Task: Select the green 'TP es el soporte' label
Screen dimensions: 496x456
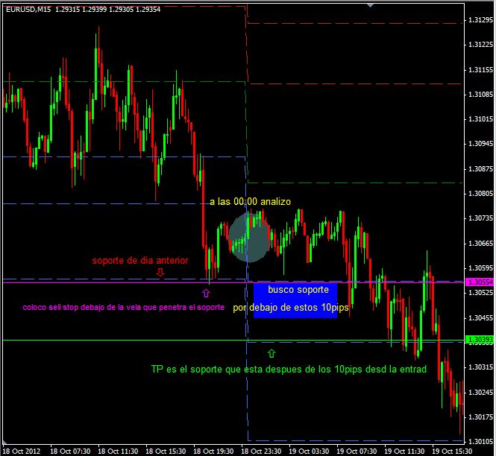Action: tap(289, 369)
